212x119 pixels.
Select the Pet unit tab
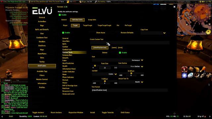(118, 25)
